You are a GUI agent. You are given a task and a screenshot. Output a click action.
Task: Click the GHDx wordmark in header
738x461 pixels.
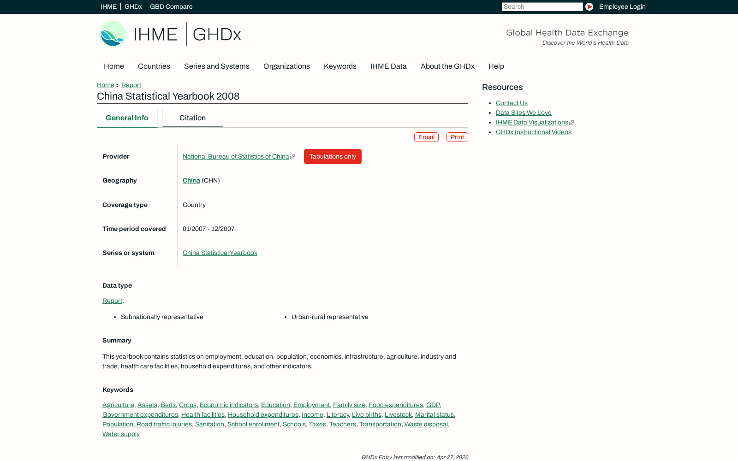click(217, 34)
